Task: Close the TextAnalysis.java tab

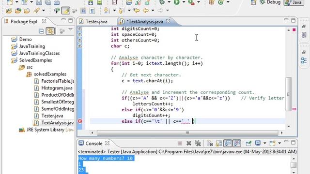Action: [x=168, y=21]
